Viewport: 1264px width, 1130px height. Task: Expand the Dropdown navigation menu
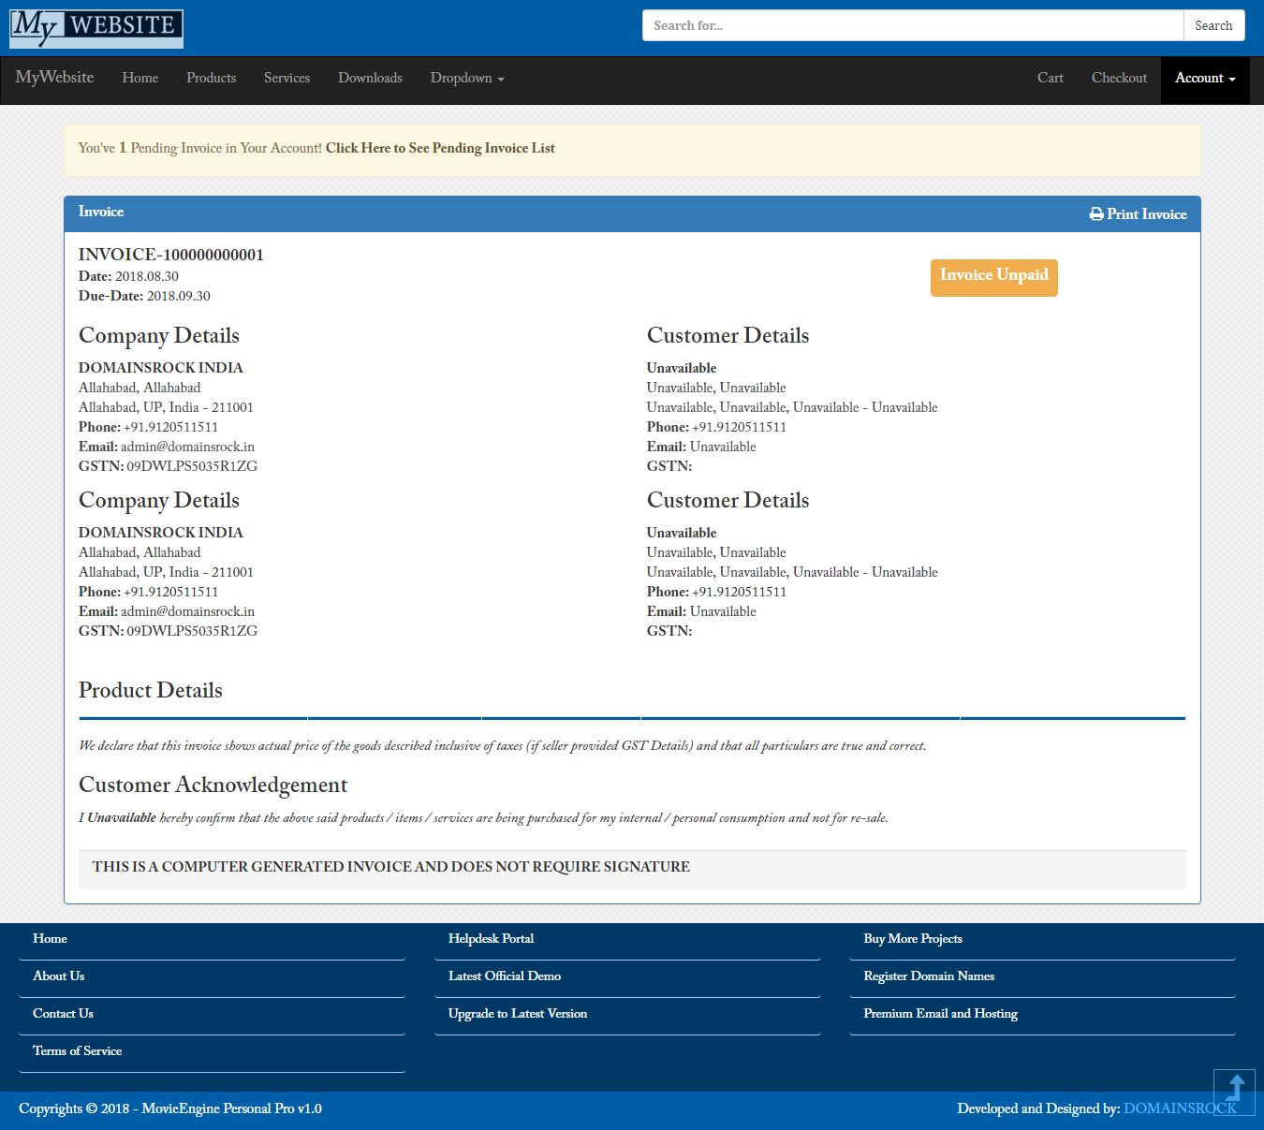coord(466,79)
